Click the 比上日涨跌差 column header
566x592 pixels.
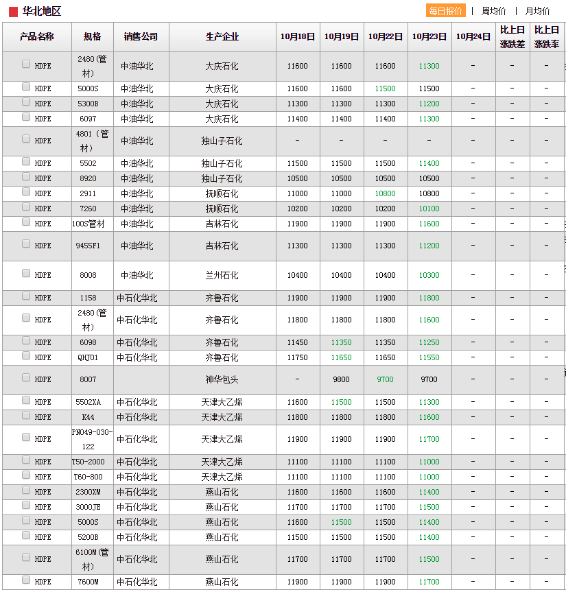[512, 36]
